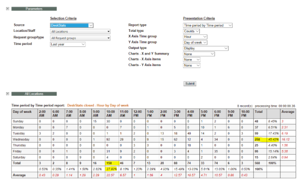Image resolution: width=308 pixels, height=182 pixels.
Task: Change Time period from Last year
Action: (x=67, y=44)
